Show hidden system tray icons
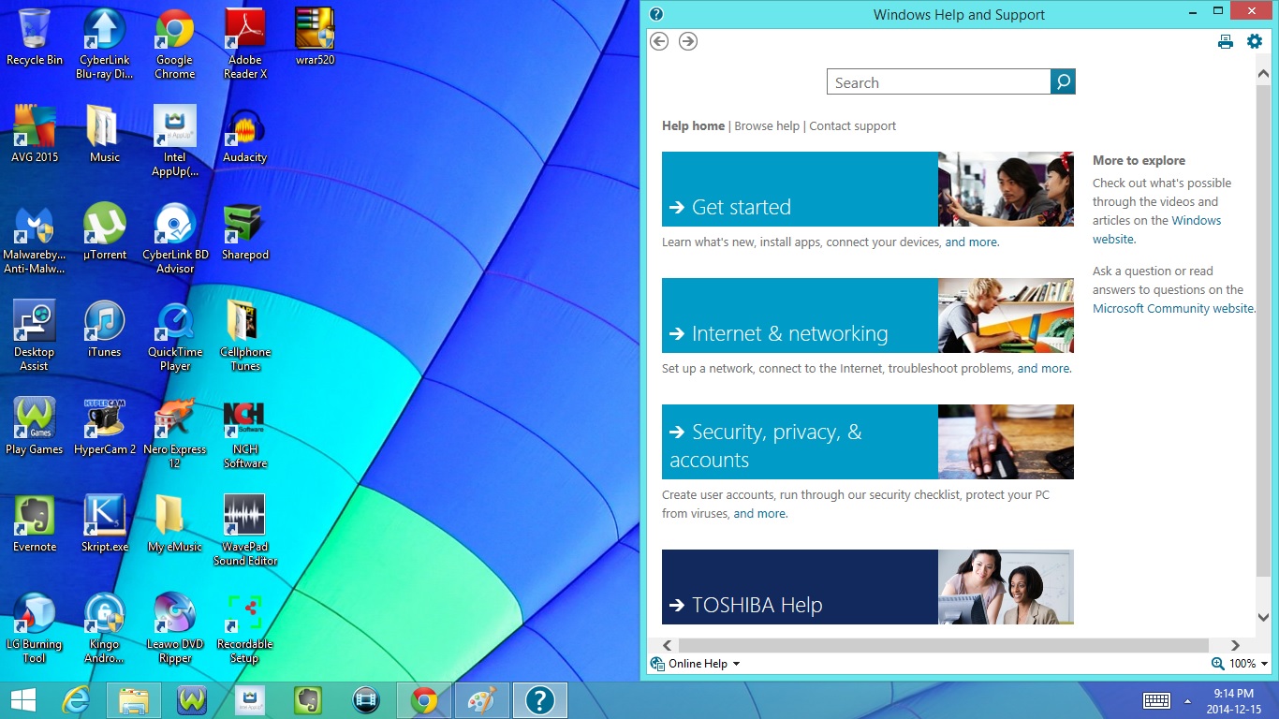This screenshot has height=719, width=1279. (1187, 701)
